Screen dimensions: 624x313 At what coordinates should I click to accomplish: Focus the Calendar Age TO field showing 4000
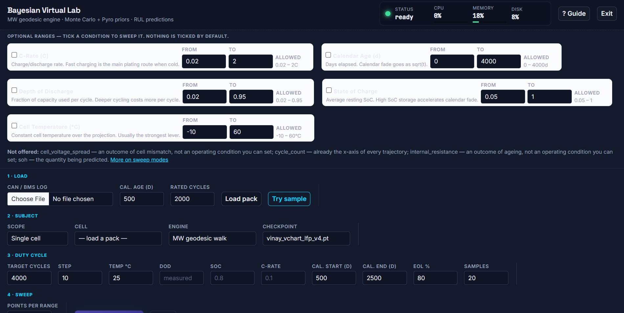pos(499,61)
